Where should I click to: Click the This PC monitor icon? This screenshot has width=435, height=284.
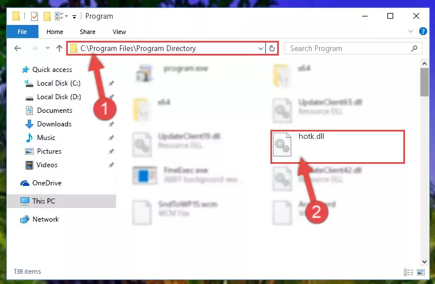pos(25,201)
